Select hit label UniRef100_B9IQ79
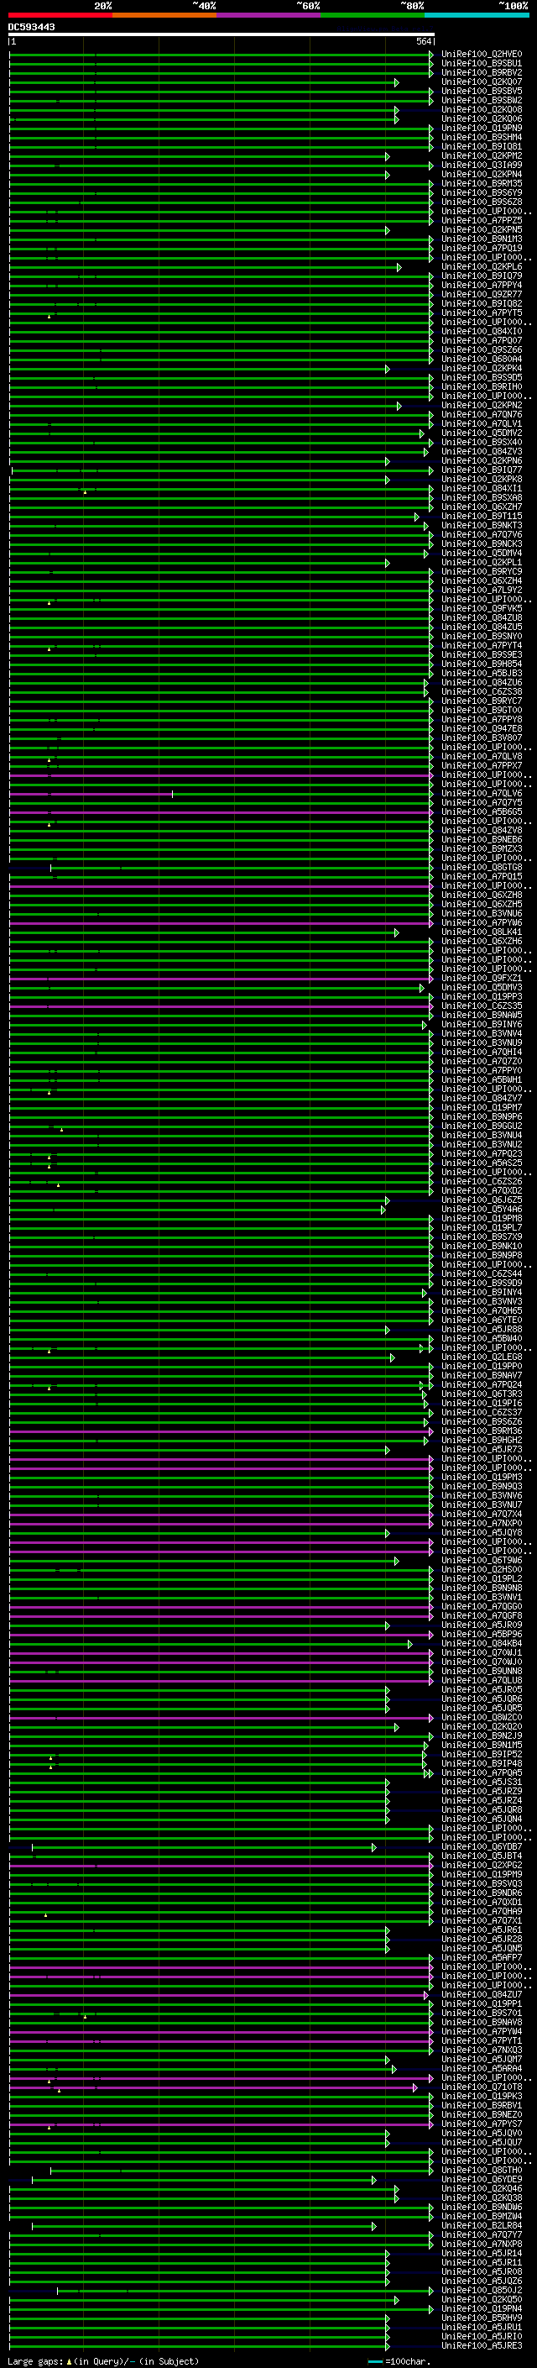The width and height of the screenshot is (537, 2368). [x=482, y=276]
